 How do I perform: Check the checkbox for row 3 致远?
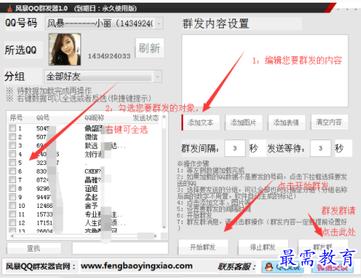tap(12, 146)
